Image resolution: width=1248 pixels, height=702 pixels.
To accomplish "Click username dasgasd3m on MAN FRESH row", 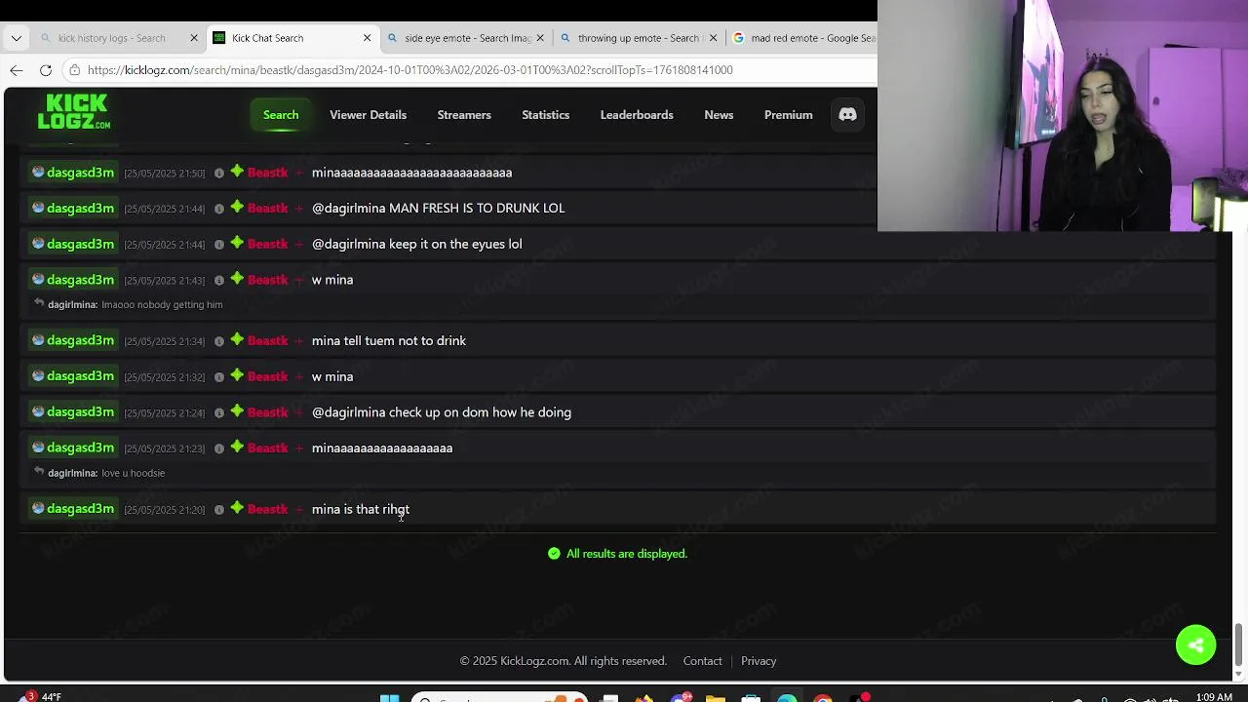I will tap(80, 209).
